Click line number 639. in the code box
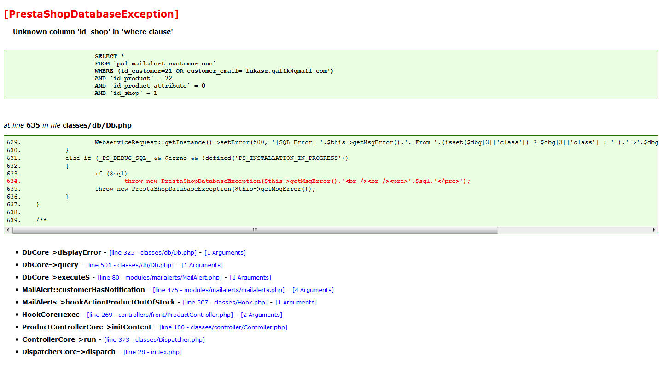Screen dimensions: 663x368 (14, 220)
